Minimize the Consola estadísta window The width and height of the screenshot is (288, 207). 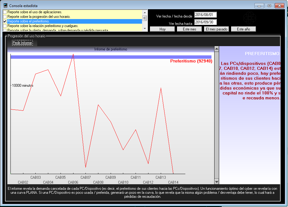tap(260, 6)
